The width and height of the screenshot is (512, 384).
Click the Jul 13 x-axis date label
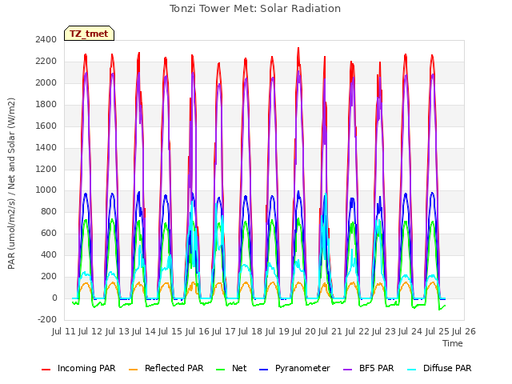118,331
